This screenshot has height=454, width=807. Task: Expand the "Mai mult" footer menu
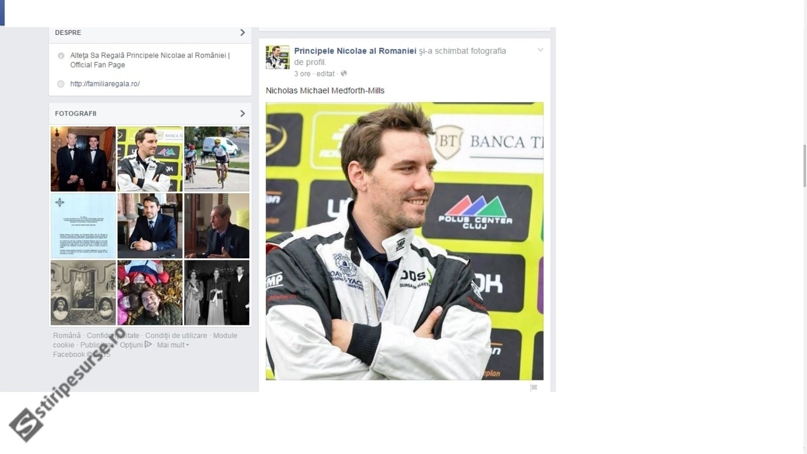point(172,345)
